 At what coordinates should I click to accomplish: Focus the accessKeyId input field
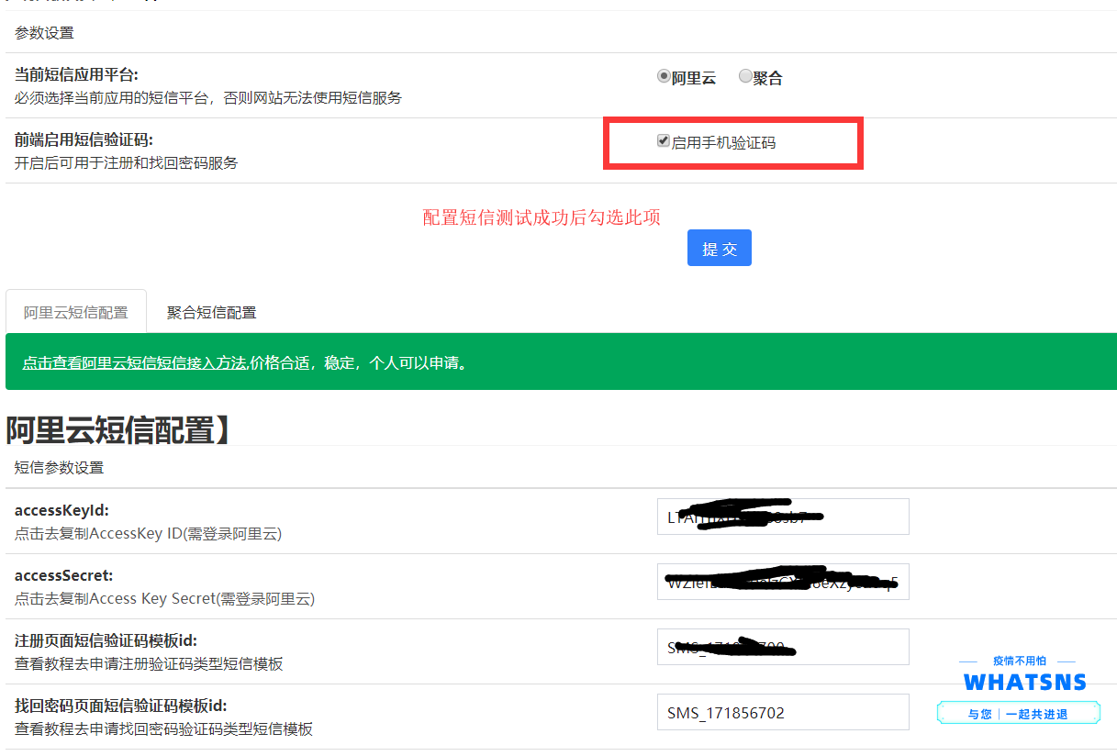[x=782, y=517]
